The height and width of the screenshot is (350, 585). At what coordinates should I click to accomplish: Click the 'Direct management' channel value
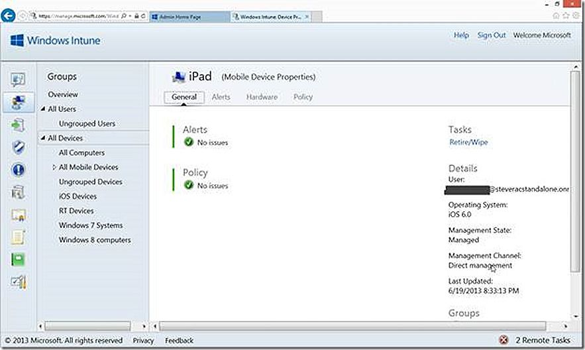coord(480,266)
